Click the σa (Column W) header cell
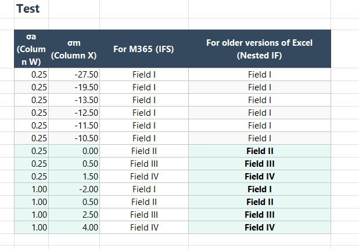Viewport: 359px width, 249px height. click(x=31, y=49)
